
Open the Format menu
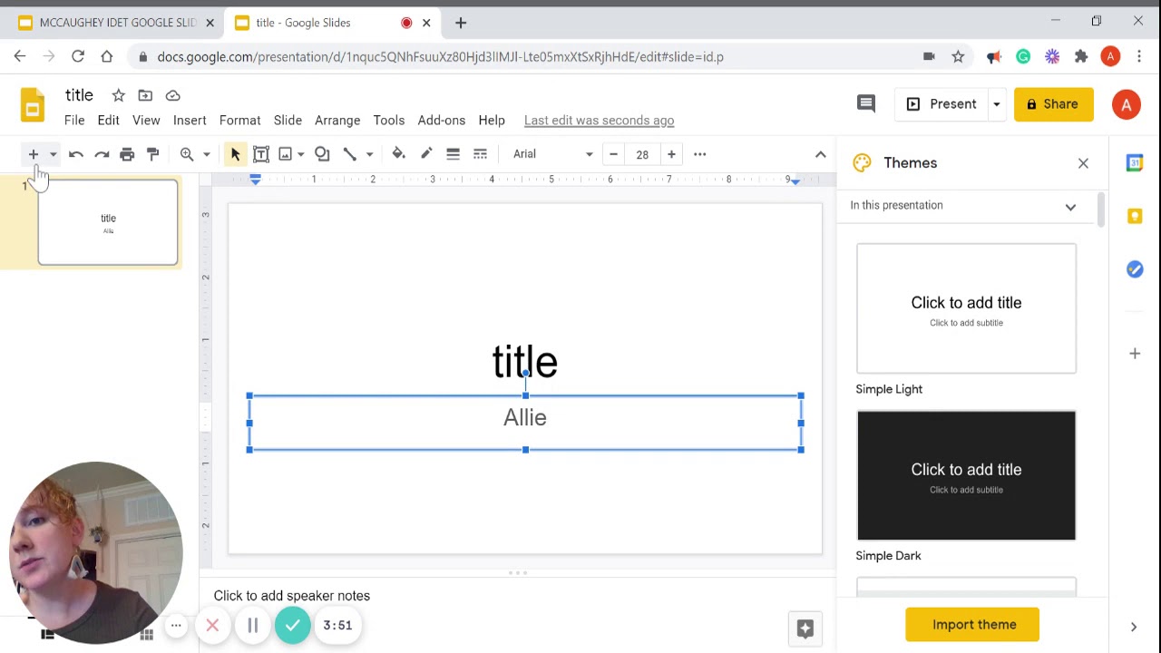[239, 120]
